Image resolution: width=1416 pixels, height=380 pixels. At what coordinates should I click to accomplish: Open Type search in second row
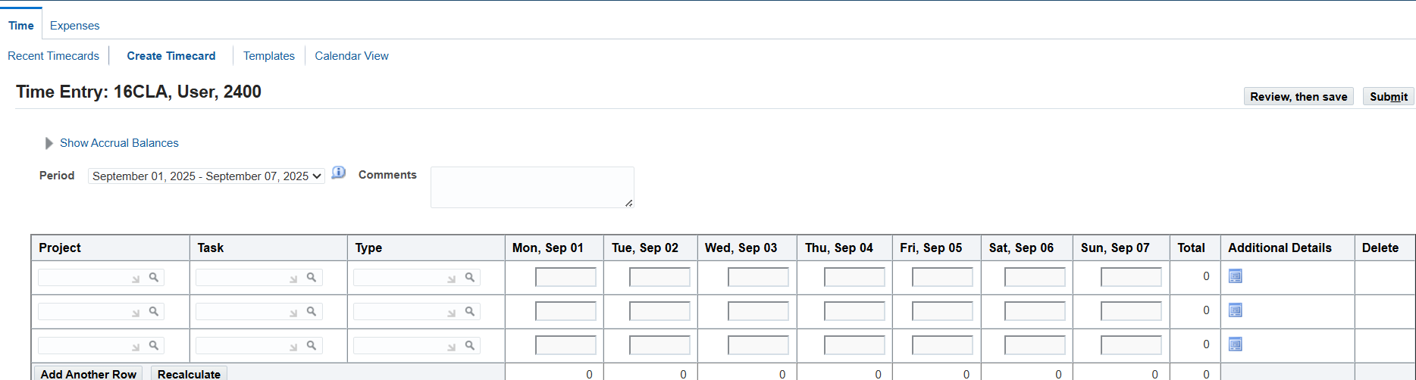(x=469, y=311)
